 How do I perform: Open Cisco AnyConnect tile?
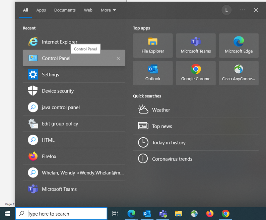pyautogui.click(x=239, y=73)
